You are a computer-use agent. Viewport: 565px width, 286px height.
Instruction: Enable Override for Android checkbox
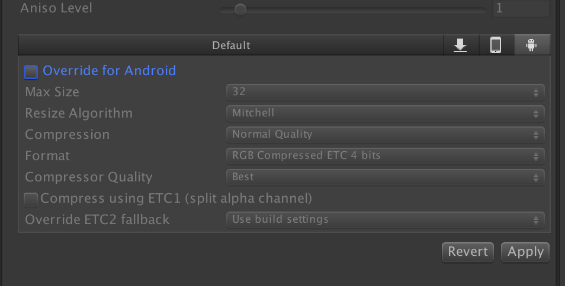[30, 71]
